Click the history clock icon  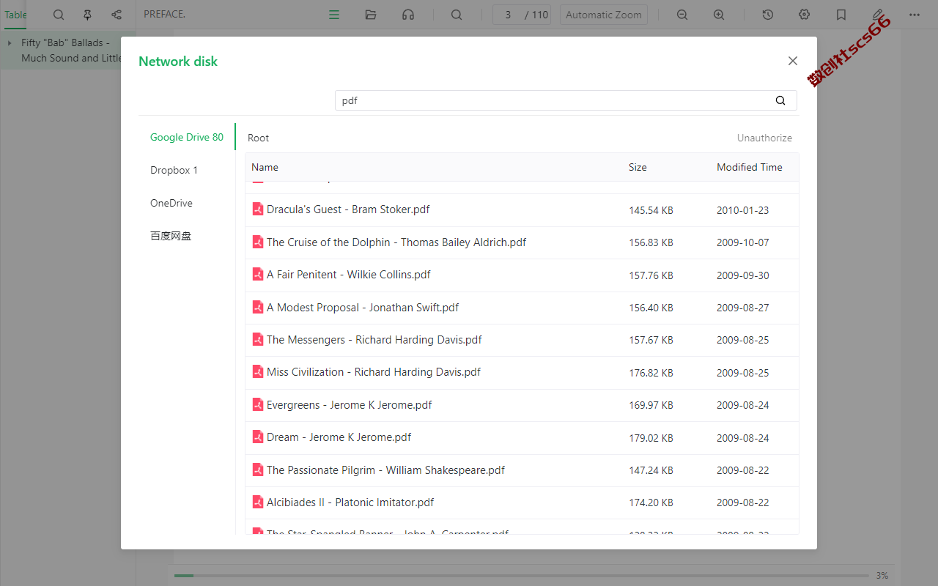(x=768, y=15)
